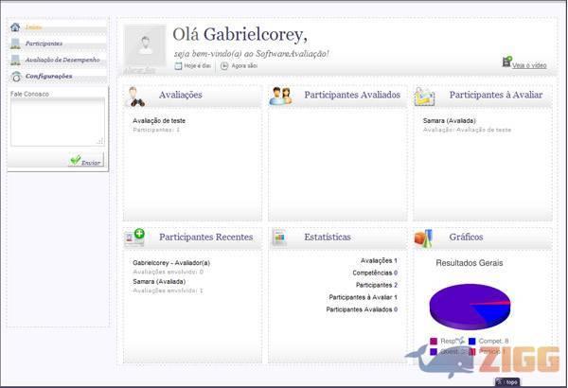The height and width of the screenshot is (388, 568).
Task: Click the Participantes sidebar icon
Action: click(15, 44)
